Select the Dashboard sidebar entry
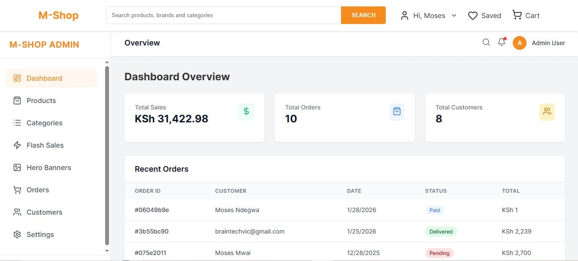The image size is (578, 261). click(44, 78)
